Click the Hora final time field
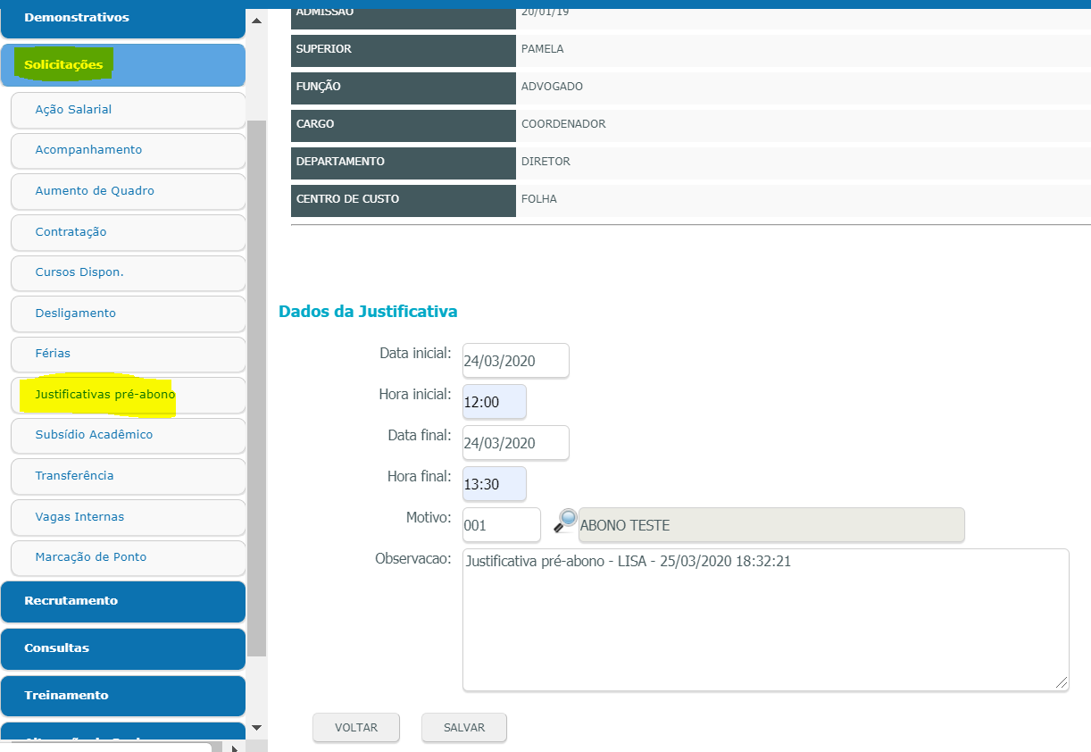This screenshot has width=1091, height=752. tap(495, 484)
